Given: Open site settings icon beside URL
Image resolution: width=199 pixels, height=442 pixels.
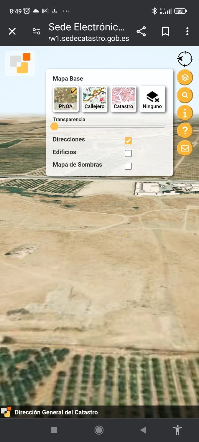Looking at the screenshot, I should pos(36,31).
